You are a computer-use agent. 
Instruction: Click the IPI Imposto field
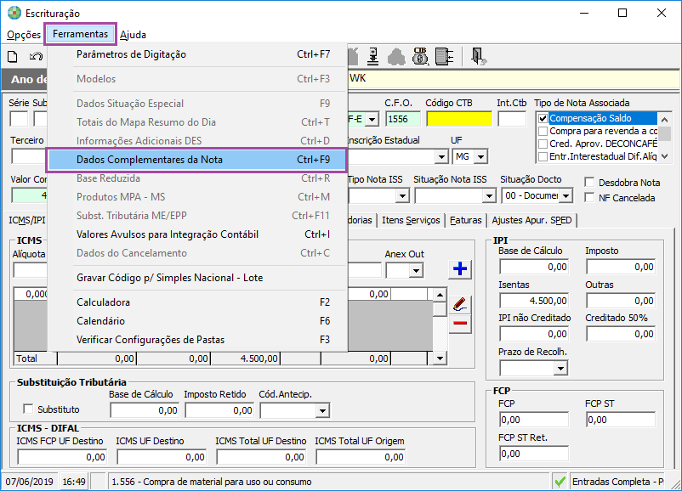(620, 267)
